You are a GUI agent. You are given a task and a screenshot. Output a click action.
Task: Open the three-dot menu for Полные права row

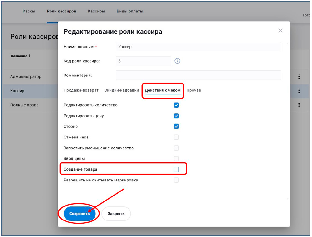tap(299, 105)
